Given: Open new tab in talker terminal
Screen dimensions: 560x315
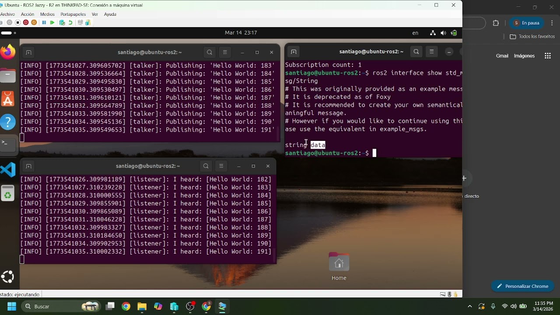Looking at the screenshot, I should [28, 52].
